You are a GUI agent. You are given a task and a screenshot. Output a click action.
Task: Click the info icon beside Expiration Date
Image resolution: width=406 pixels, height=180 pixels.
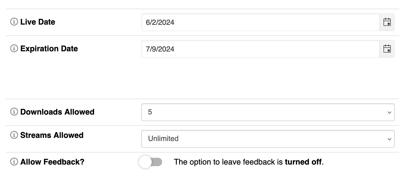click(14, 49)
